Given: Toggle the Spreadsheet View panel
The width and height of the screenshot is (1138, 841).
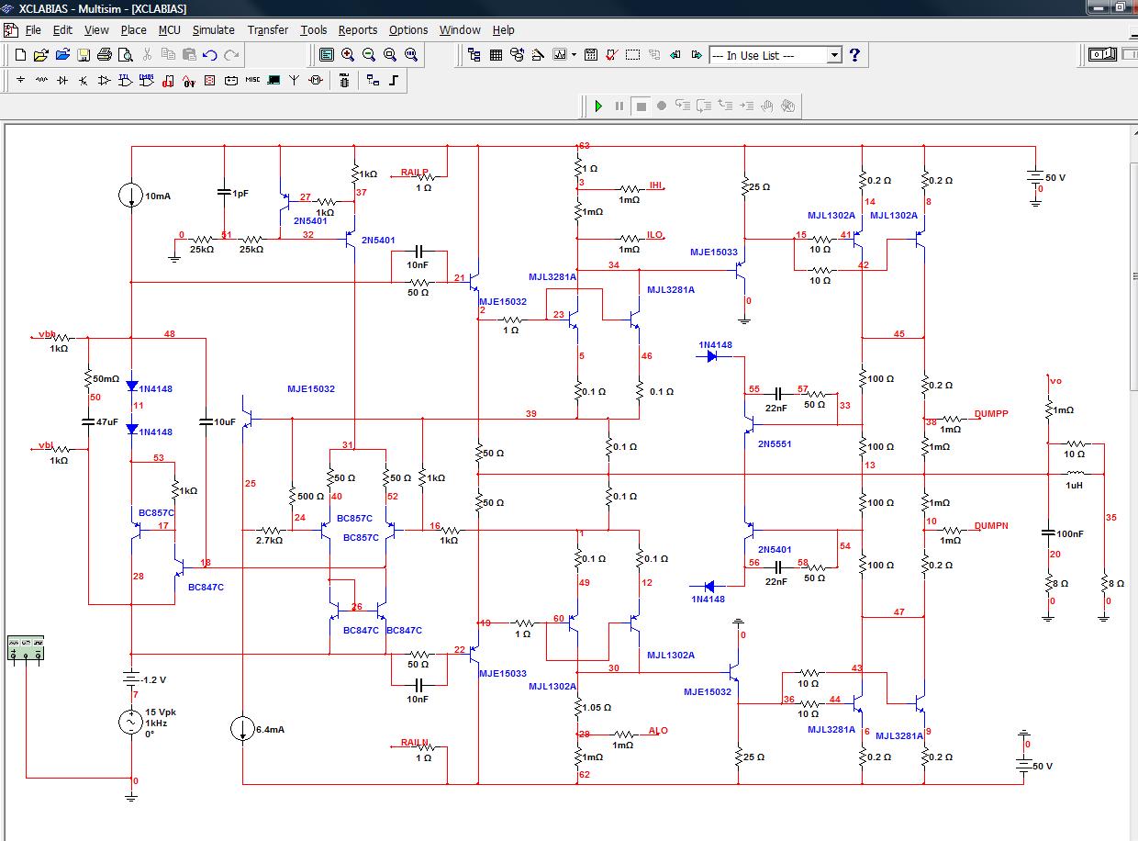Looking at the screenshot, I should coord(496,55).
